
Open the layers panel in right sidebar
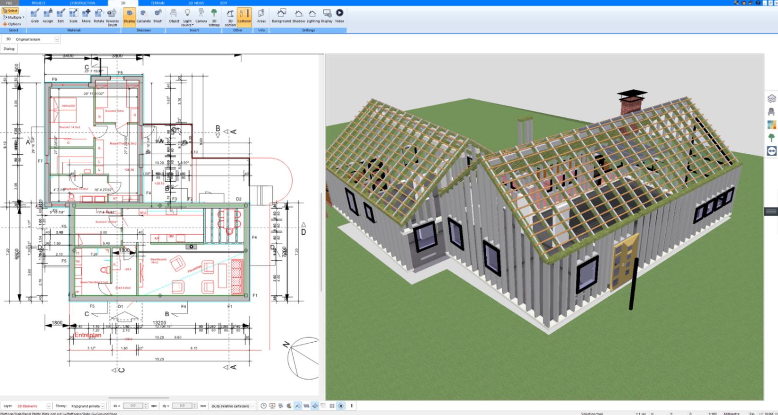771,98
